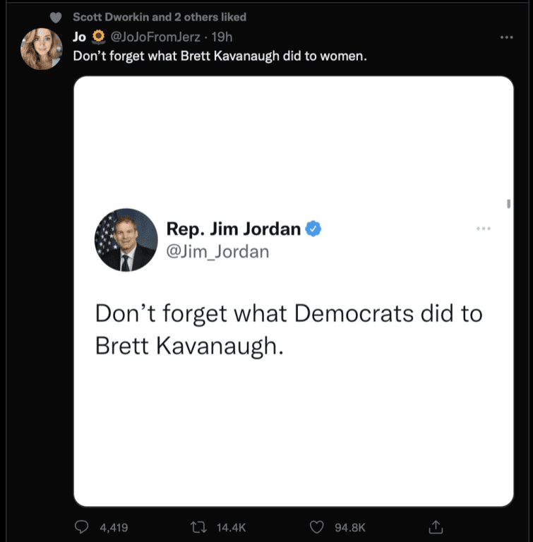Open Jo's profile picture
This screenshot has width=533, height=542.
tap(42, 49)
